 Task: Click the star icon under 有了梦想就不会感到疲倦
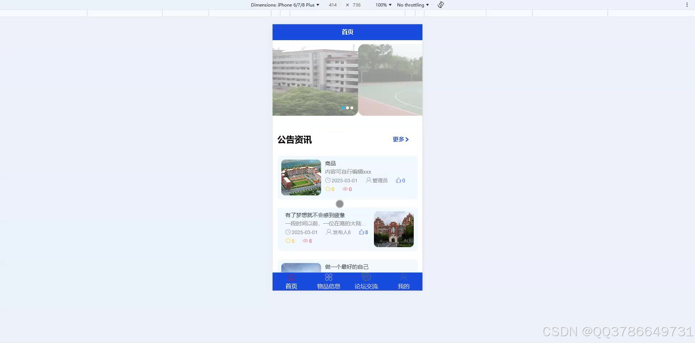[x=287, y=241]
